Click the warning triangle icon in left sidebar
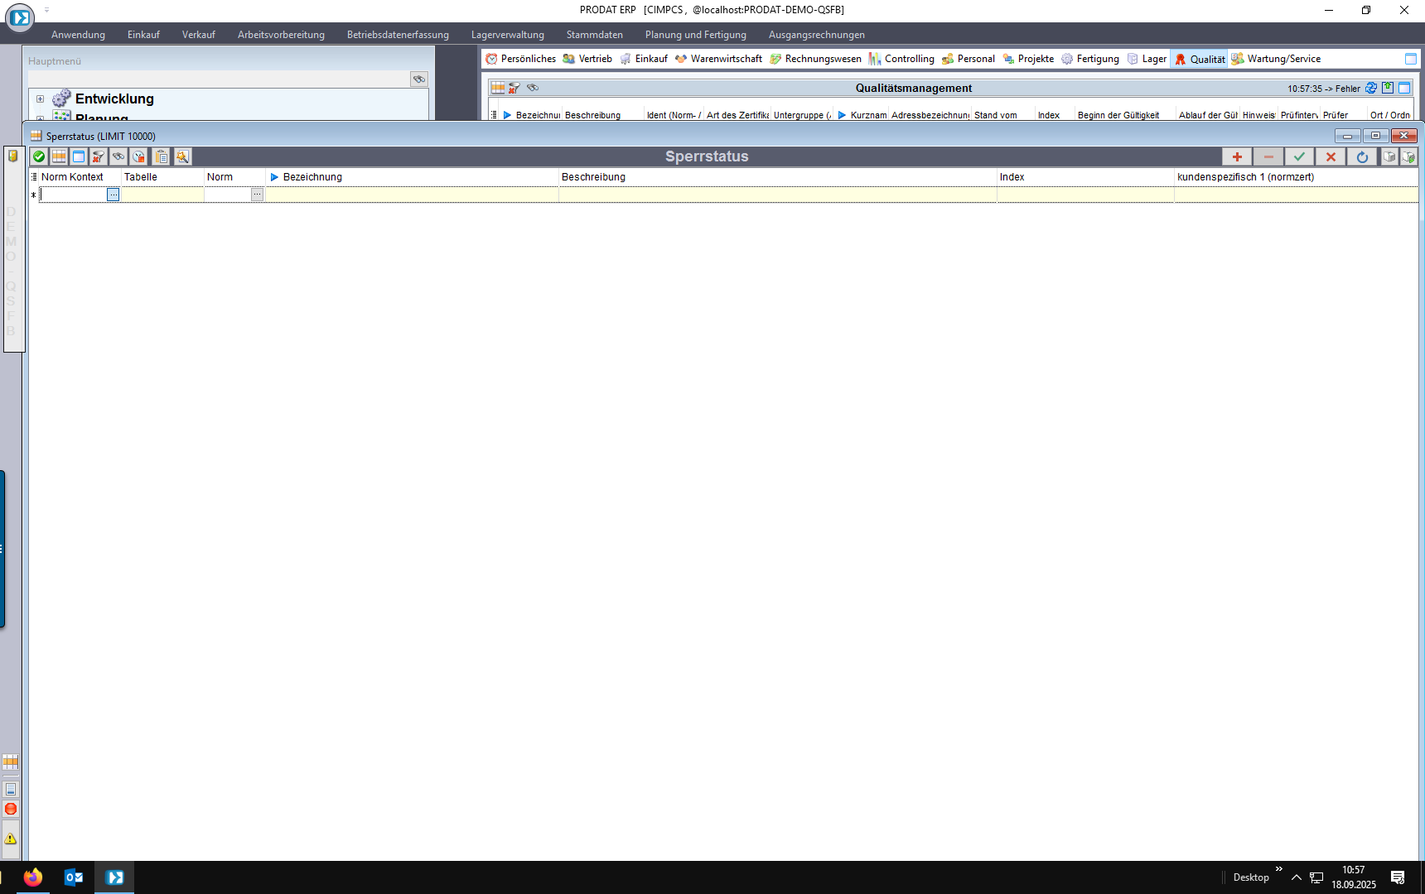This screenshot has width=1425, height=894. tap(11, 839)
